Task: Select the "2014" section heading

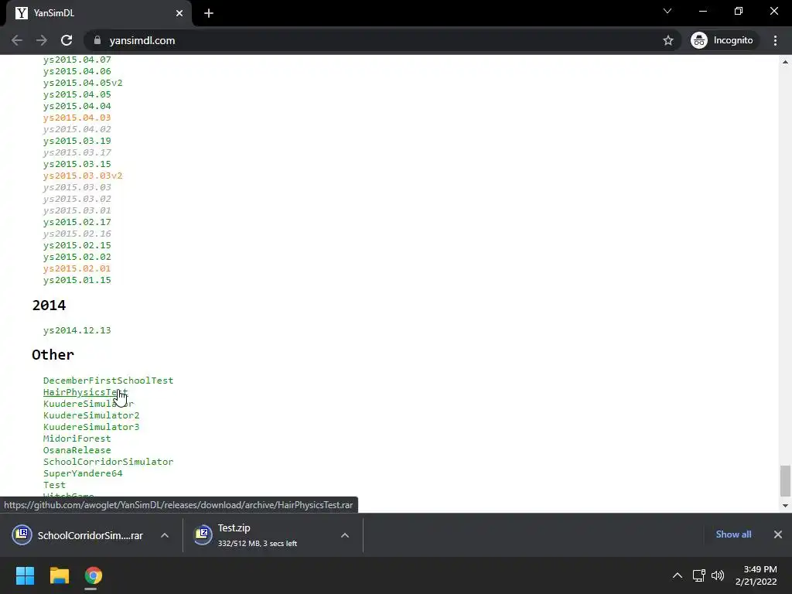Action: point(49,305)
